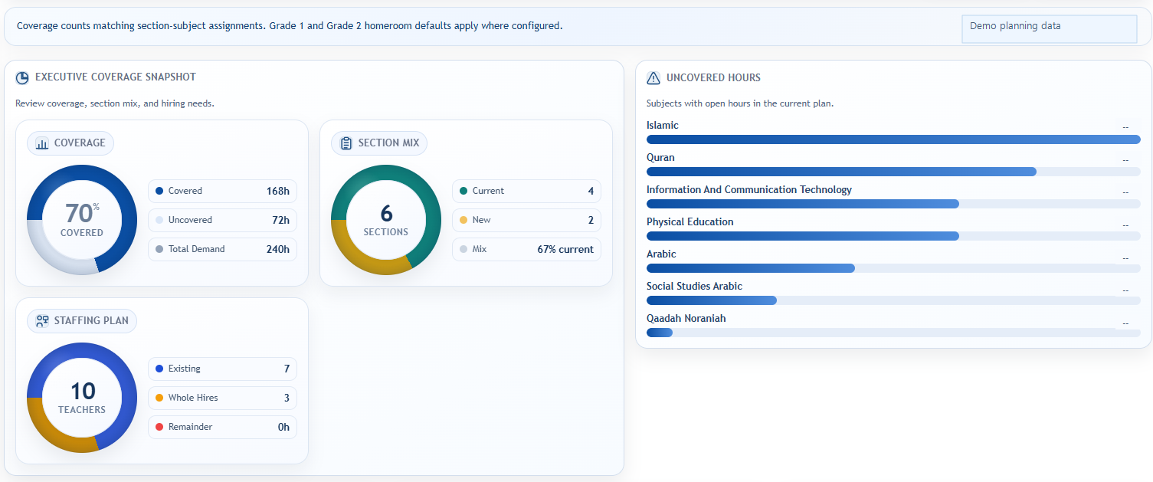Click the Islamic uncovered hours bar
Image resolution: width=1153 pixels, height=482 pixels.
click(893, 139)
